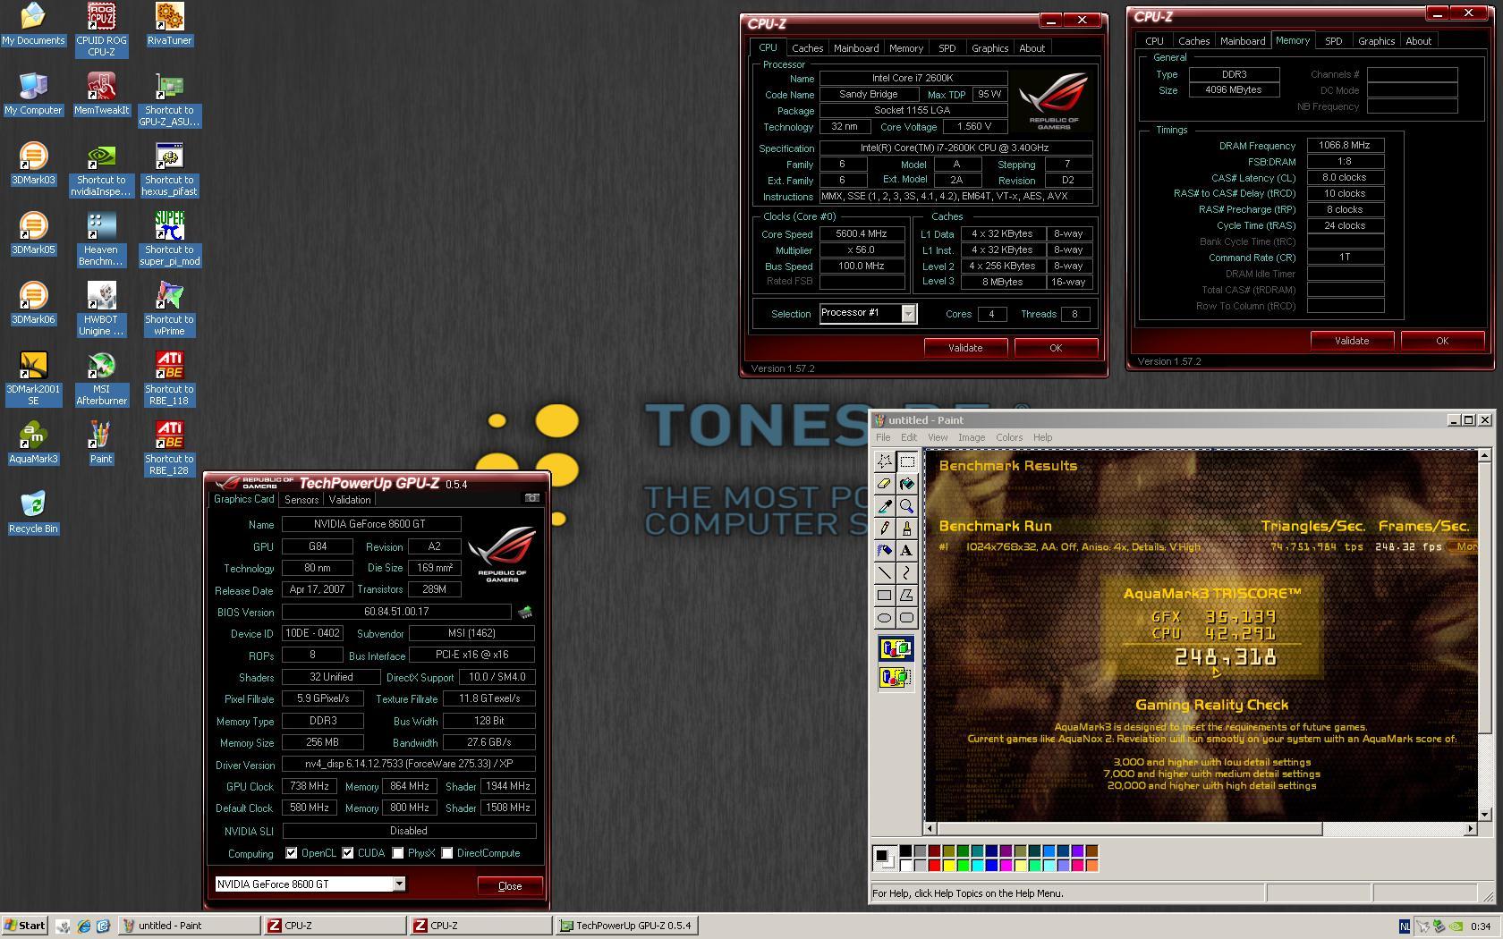Click OK in the CPU-Z CPU window
The width and height of the screenshot is (1503, 939).
1056,348
